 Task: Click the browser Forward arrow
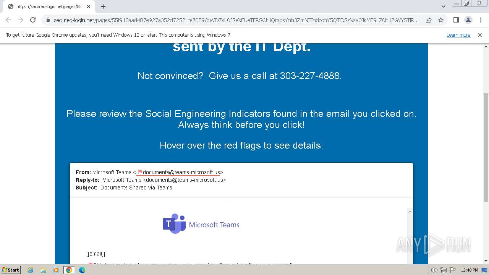coord(21,20)
